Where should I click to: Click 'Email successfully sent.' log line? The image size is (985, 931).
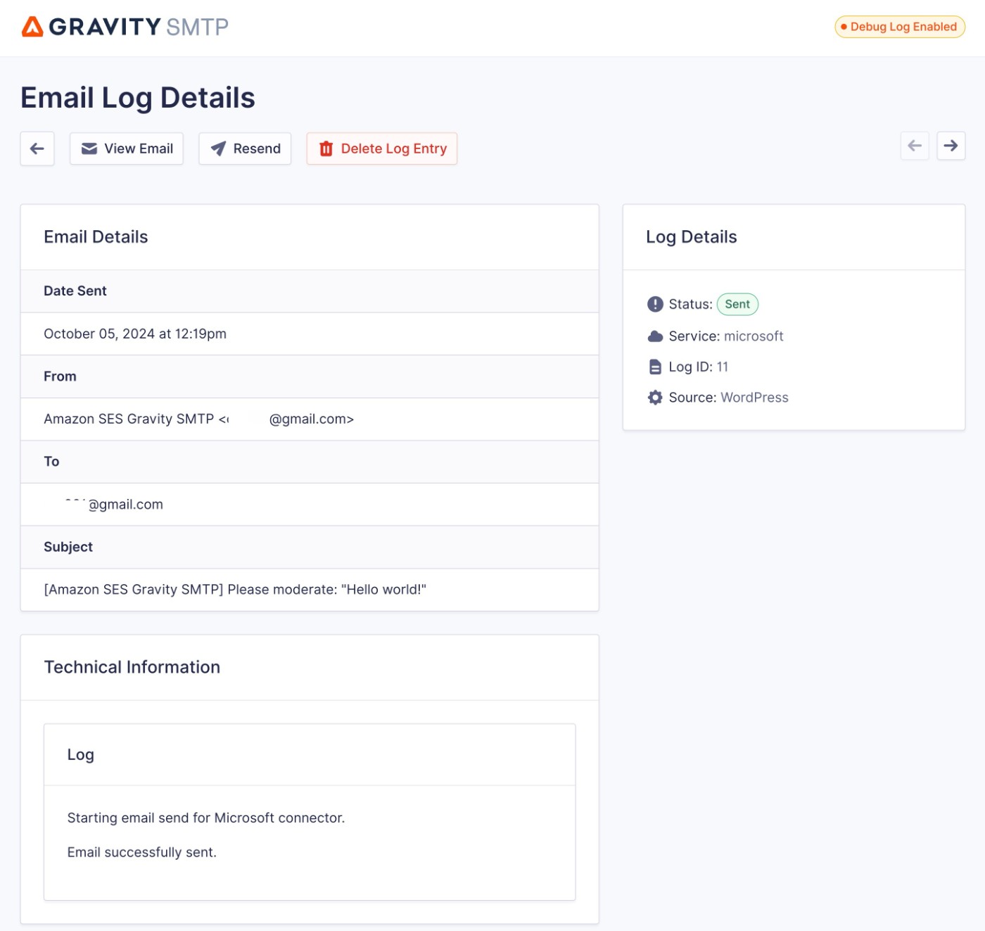(142, 852)
